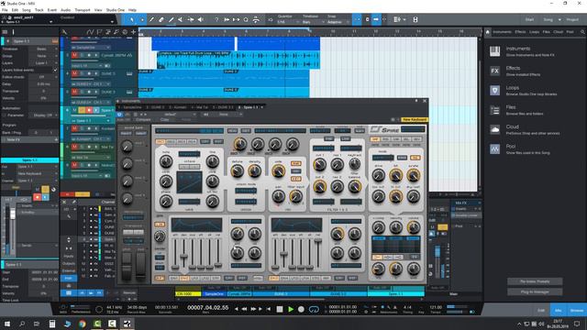Open Calculator from the taskbar

pos(52,324)
